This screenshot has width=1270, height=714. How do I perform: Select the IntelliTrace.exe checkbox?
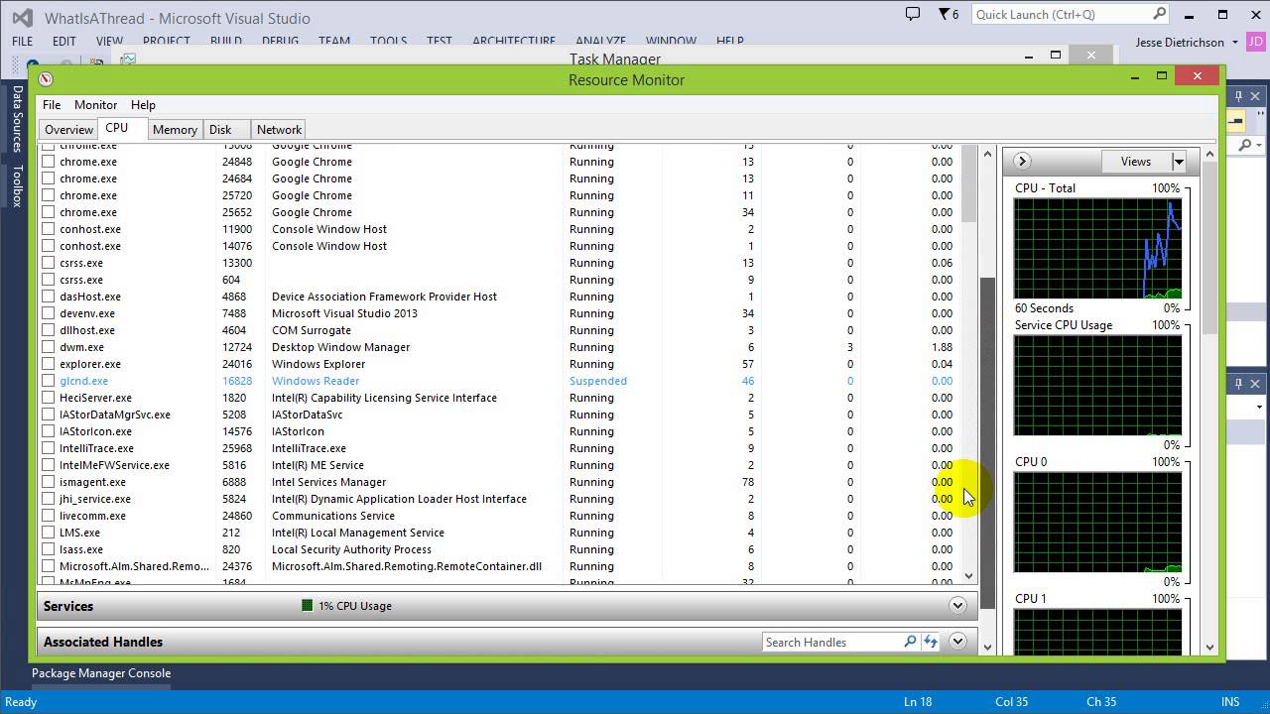48,448
